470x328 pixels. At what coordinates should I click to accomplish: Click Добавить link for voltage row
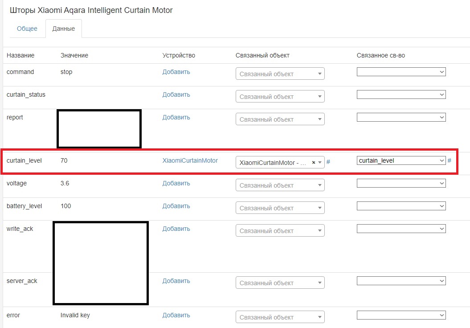[176, 183]
